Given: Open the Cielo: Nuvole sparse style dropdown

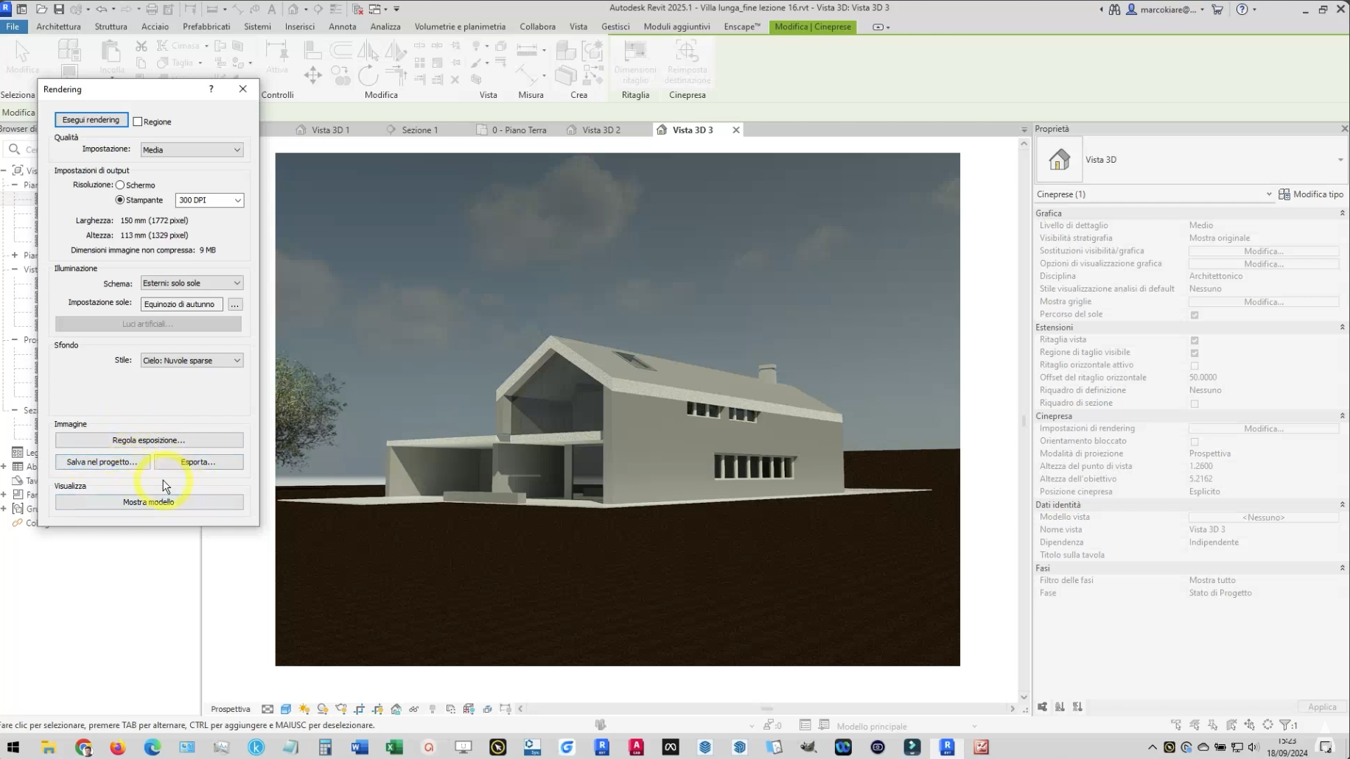Looking at the screenshot, I should [192, 361].
